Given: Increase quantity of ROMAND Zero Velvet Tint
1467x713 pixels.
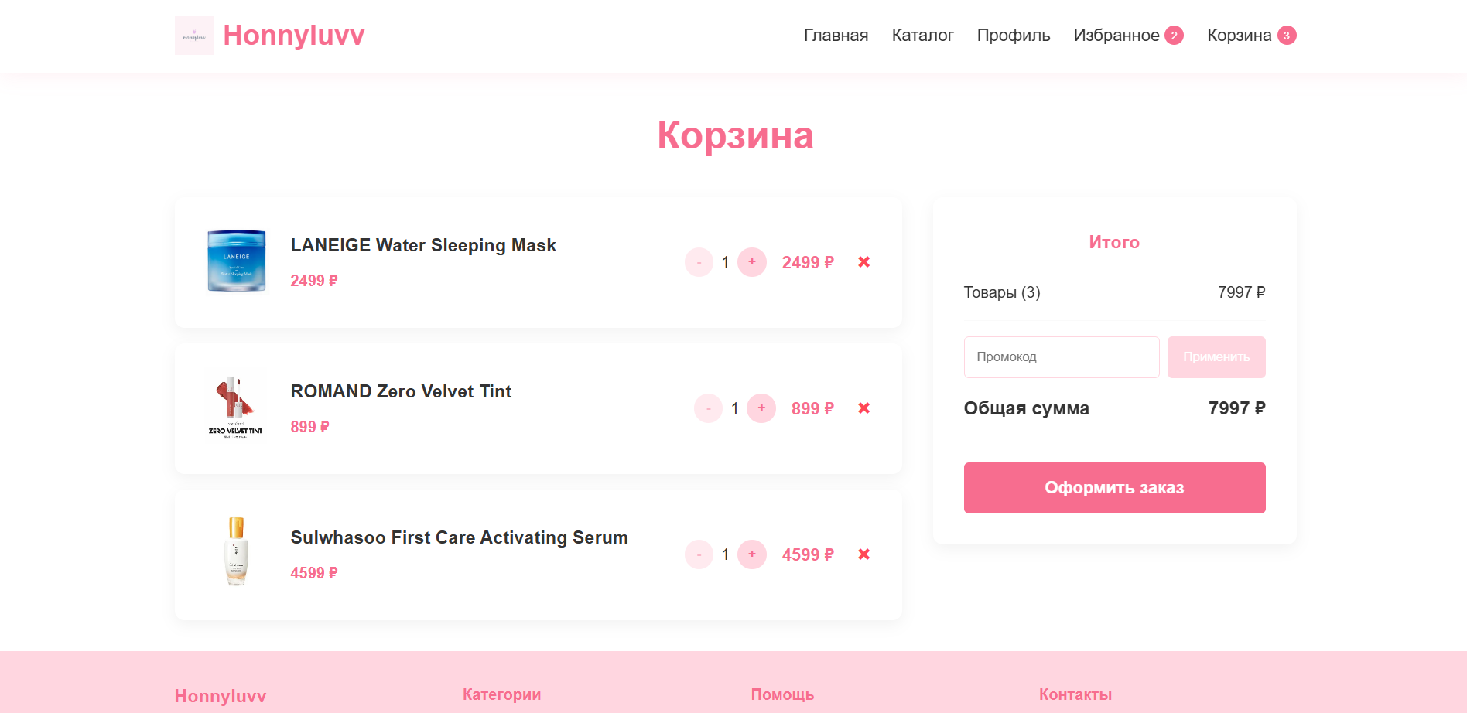Looking at the screenshot, I should [761, 408].
